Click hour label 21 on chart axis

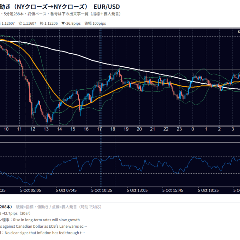(152, 129)
